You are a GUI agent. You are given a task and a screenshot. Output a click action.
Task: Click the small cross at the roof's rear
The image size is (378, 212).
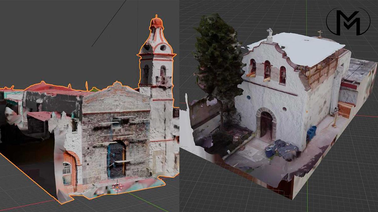pyautogui.click(x=320, y=33)
